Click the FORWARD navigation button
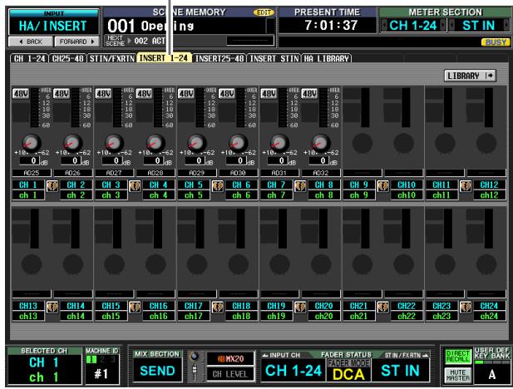 (76, 42)
